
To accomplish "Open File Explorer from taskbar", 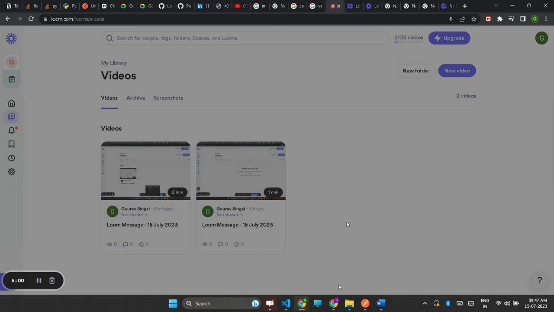I will [349, 303].
